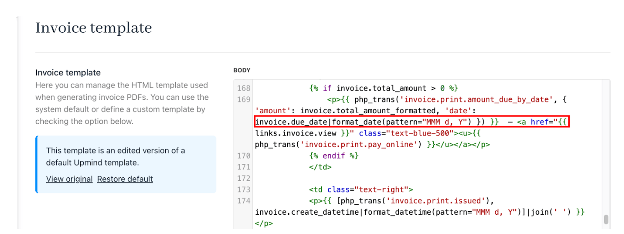
Task: Click the edited Upmind template notice text
Action: tap(116, 156)
